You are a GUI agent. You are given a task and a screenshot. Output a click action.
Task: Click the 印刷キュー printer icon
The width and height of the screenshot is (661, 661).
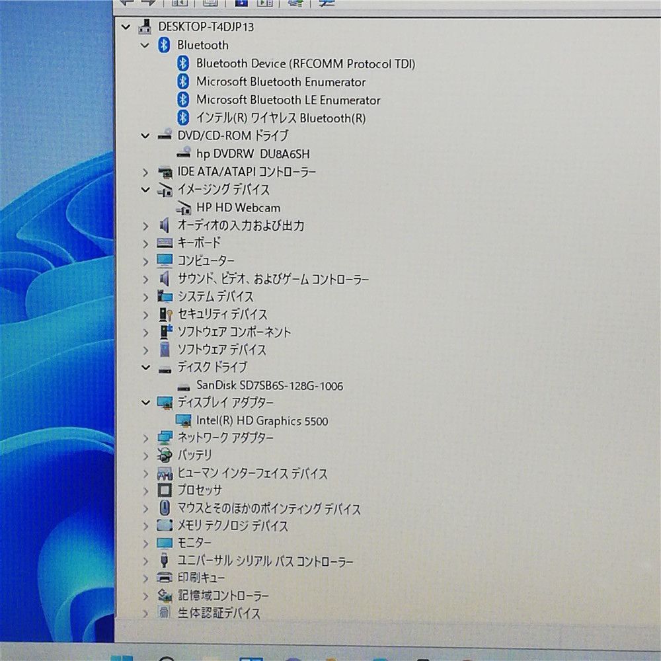(x=165, y=578)
